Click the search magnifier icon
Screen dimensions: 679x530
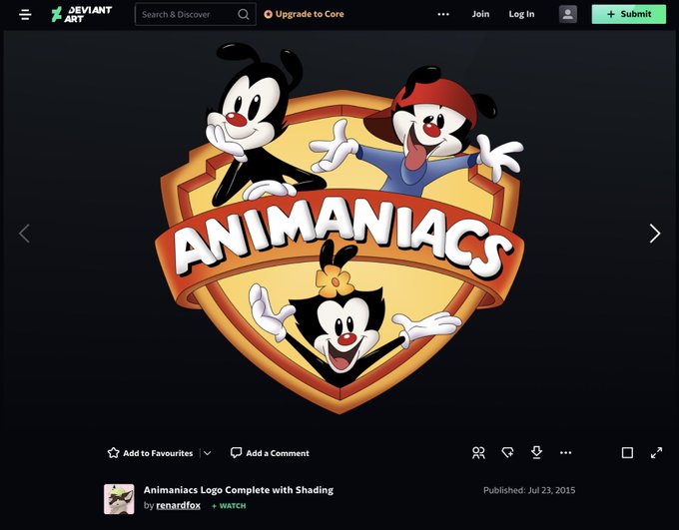coord(244,14)
